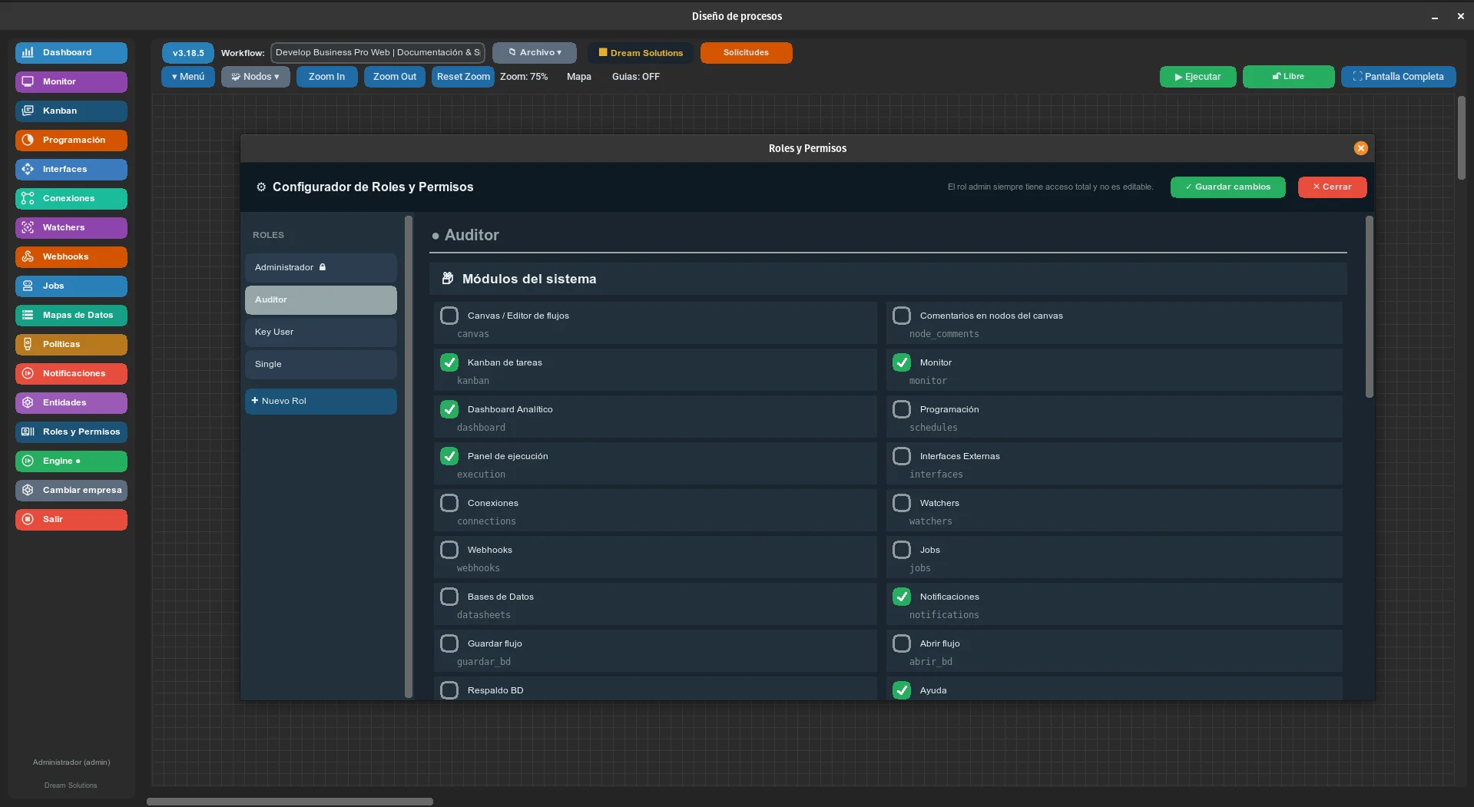Click the Salir exit icon

[x=28, y=519]
